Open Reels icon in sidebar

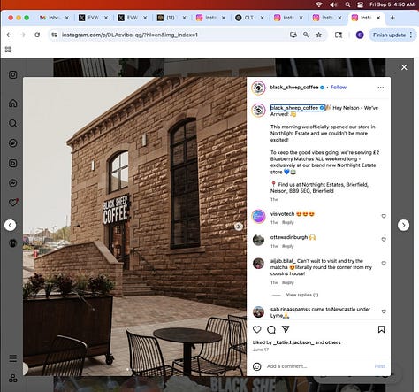click(12, 163)
